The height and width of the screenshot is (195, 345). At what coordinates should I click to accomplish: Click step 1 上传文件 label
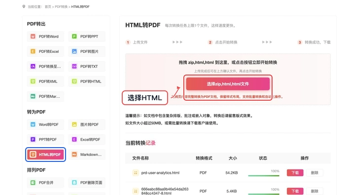click(140, 42)
